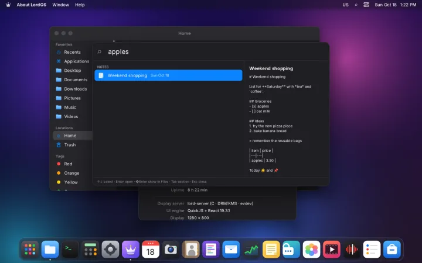Open the Reminders list app in the dock
Screen dimensions: 422x263
(372, 250)
